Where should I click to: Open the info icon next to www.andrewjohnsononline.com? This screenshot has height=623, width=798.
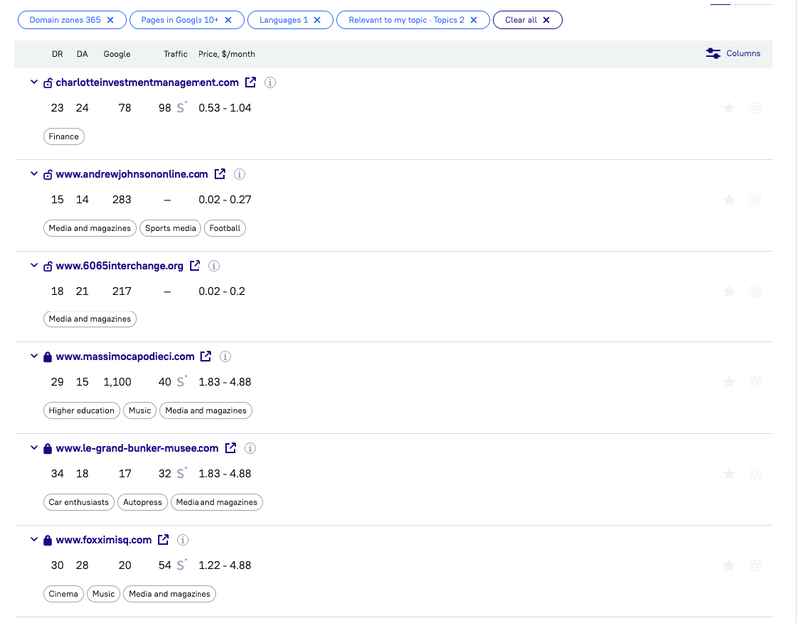click(x=239, y=174)
